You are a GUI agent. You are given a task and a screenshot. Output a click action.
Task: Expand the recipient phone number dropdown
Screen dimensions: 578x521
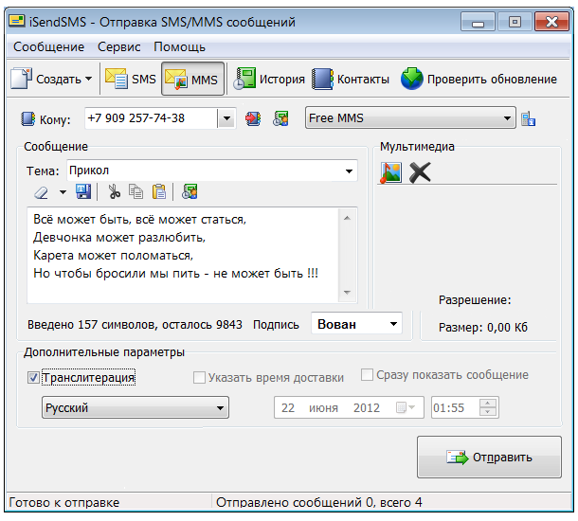coord(226,118)
